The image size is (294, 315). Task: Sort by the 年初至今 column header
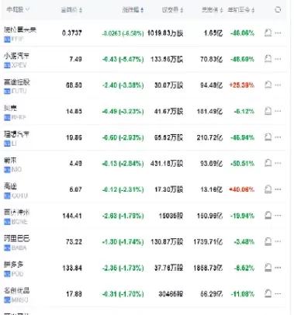point(241,10)
